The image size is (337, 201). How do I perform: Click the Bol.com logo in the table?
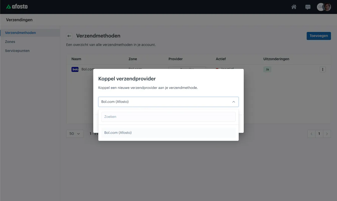pos(75,69)
